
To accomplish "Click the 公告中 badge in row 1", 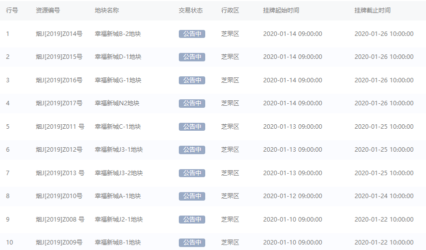I will coord(192,34).
